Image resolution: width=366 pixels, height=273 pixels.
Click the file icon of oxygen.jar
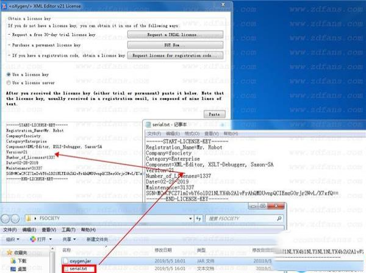pos(66,261)
